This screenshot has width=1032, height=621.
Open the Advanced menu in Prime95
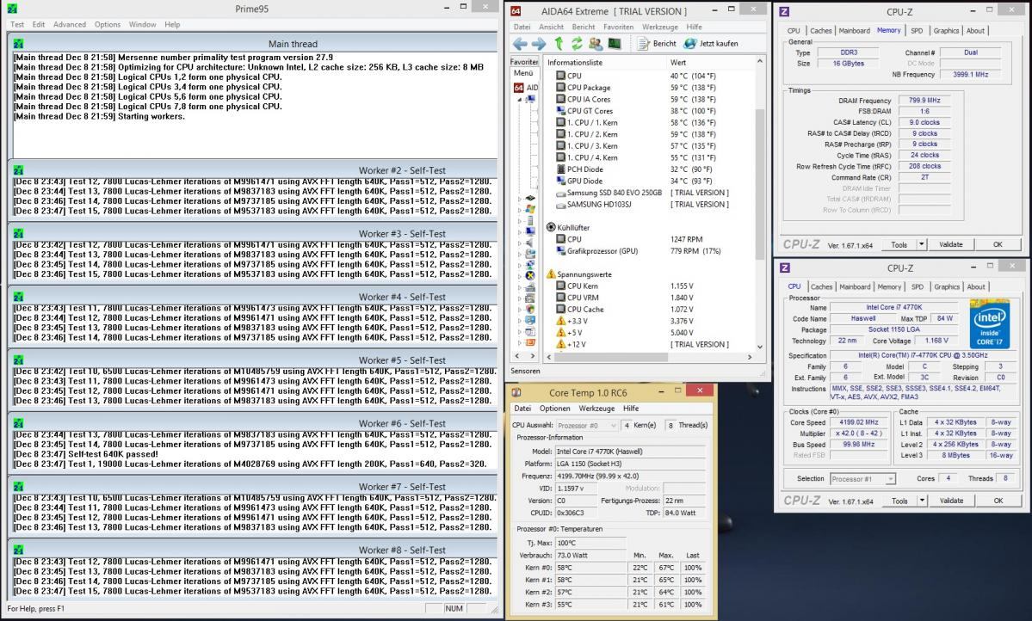[69, 24]
